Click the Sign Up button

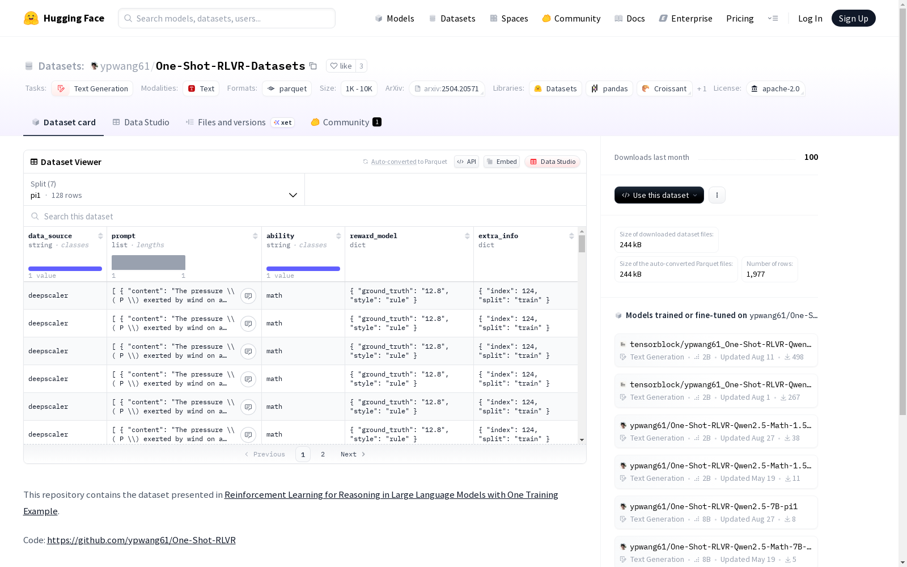(x=853, y=18)
